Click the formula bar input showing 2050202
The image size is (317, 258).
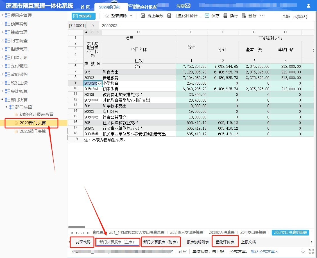pos(206,26)
